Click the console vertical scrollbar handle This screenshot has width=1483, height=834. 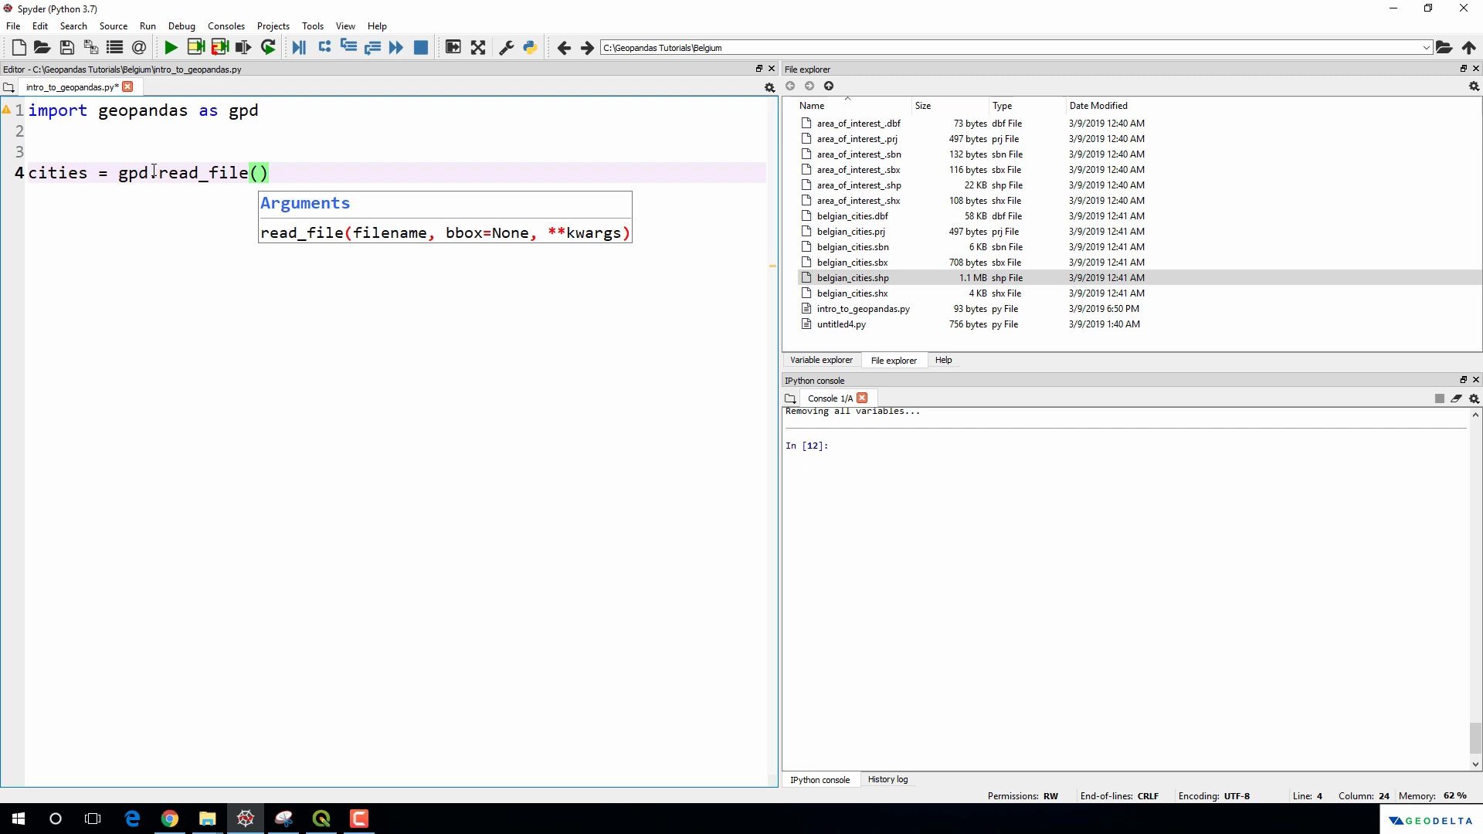[1475, 737]
